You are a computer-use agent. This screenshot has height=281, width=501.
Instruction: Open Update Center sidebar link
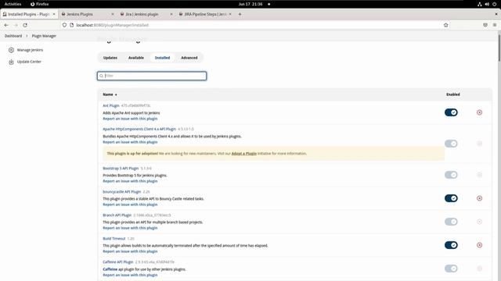(x=29, y=62)
